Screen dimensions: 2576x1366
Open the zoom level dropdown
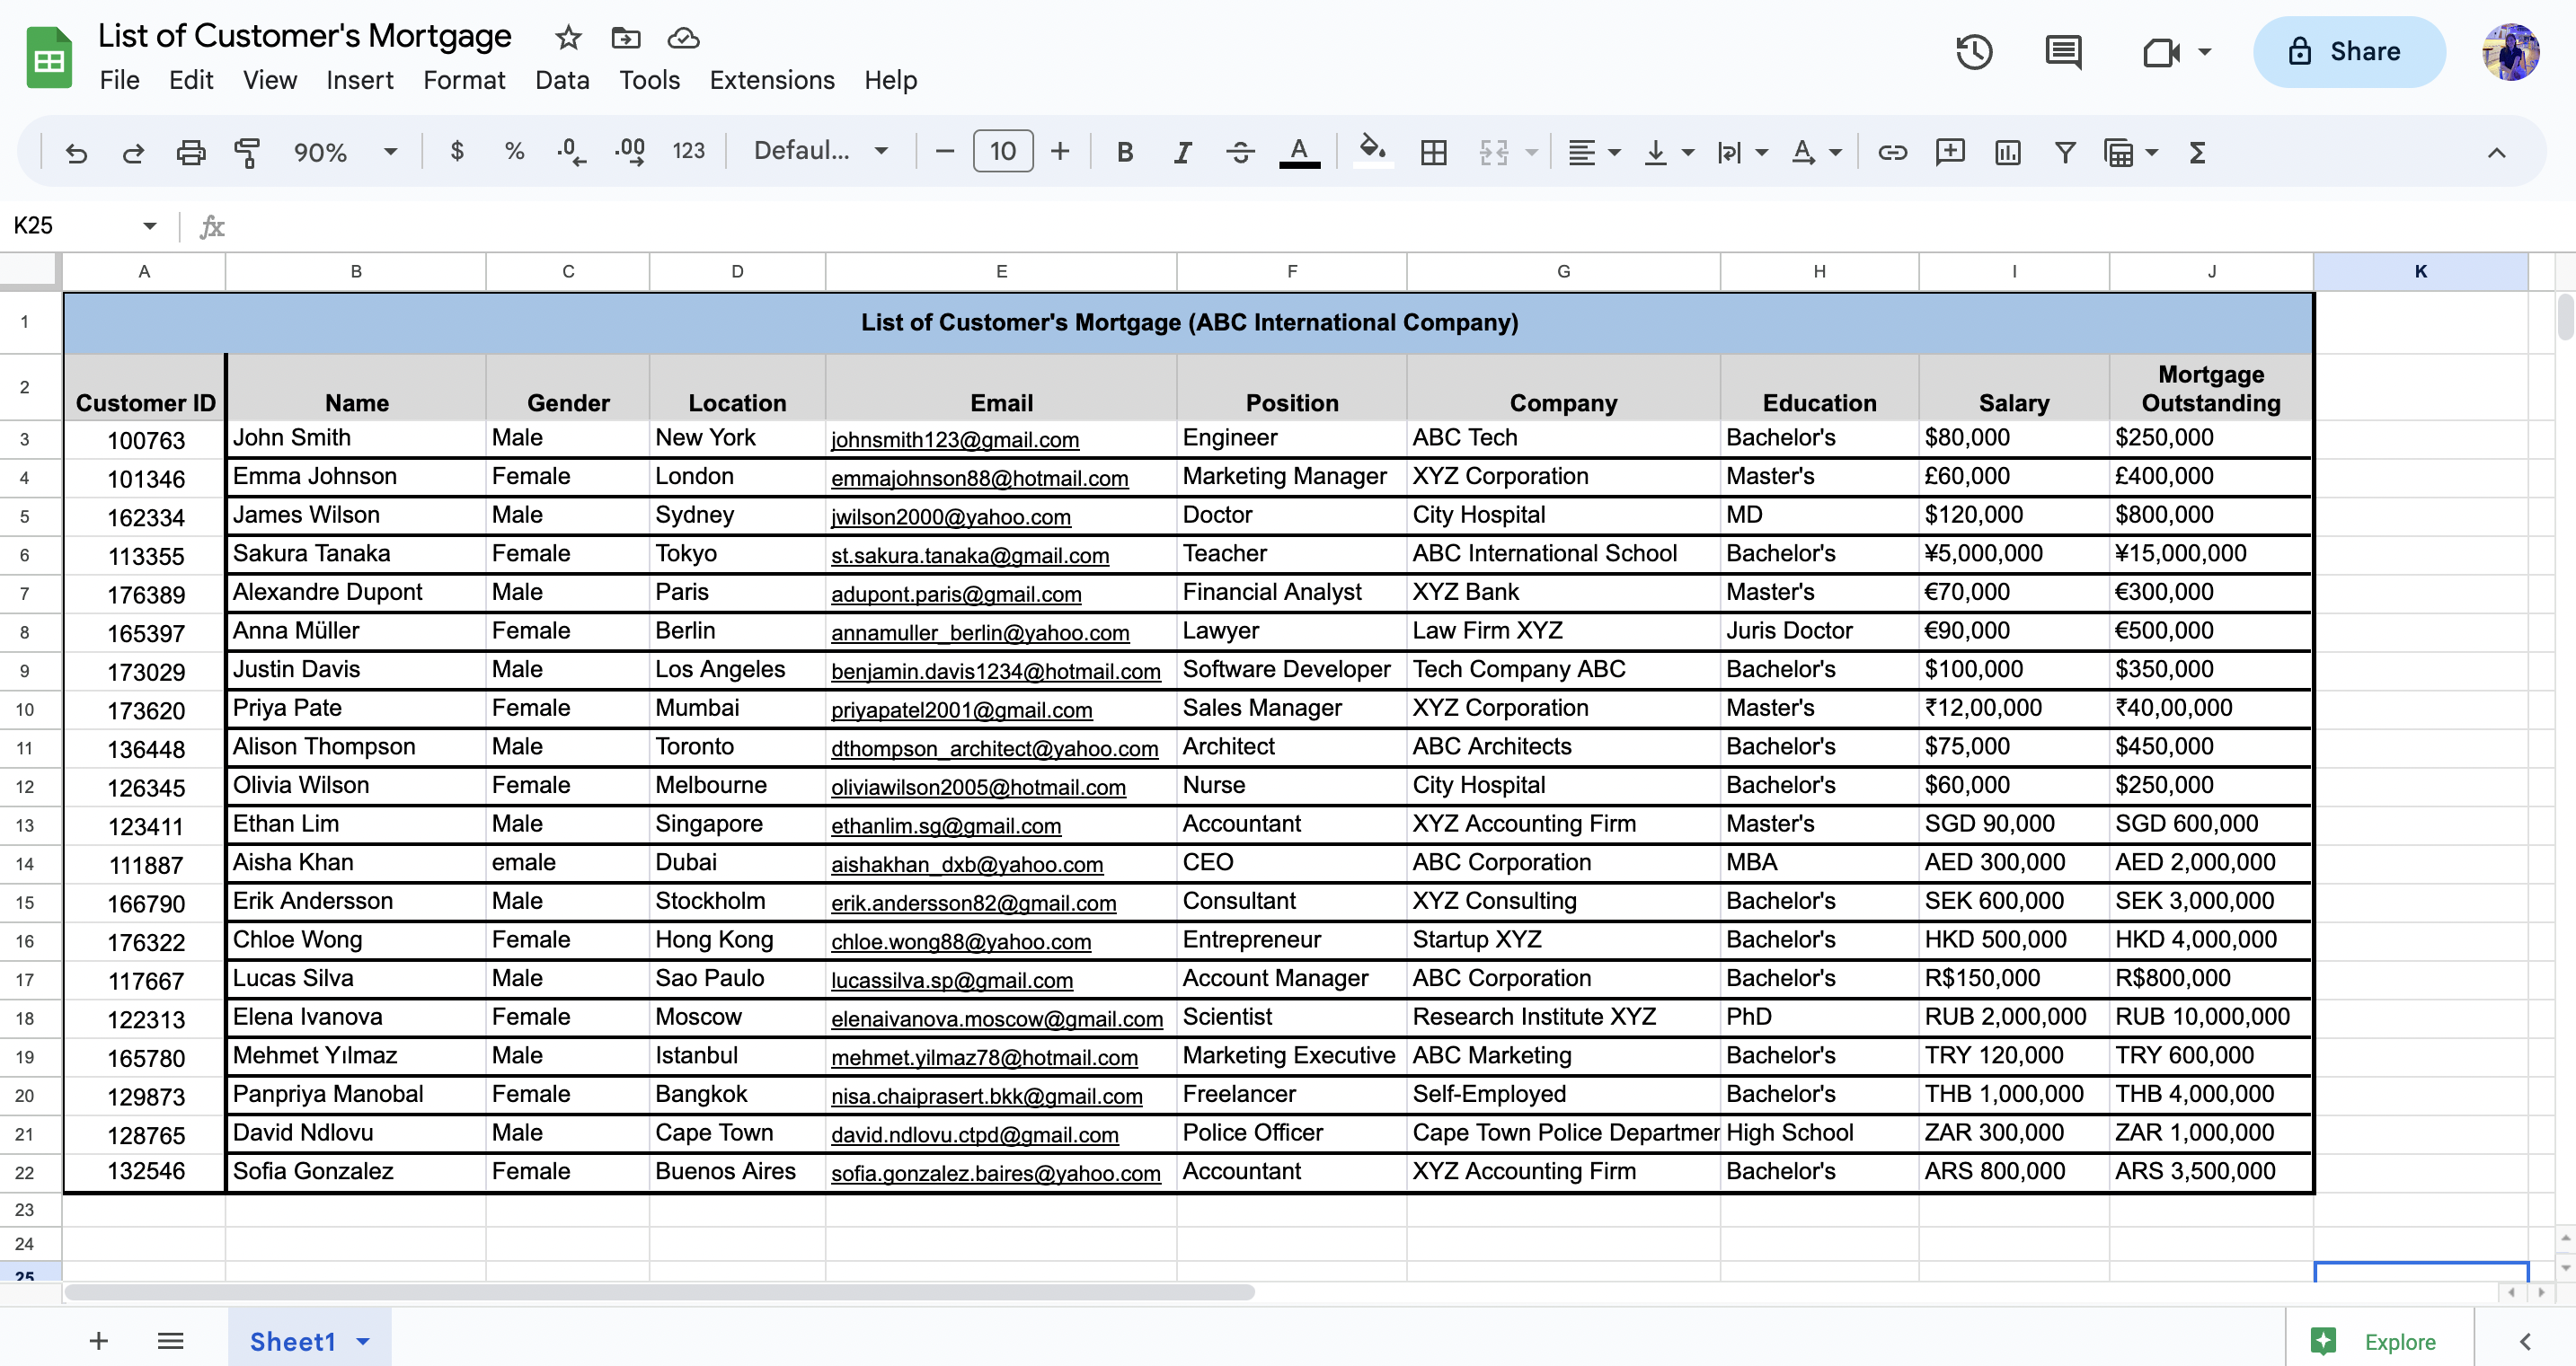345,152
